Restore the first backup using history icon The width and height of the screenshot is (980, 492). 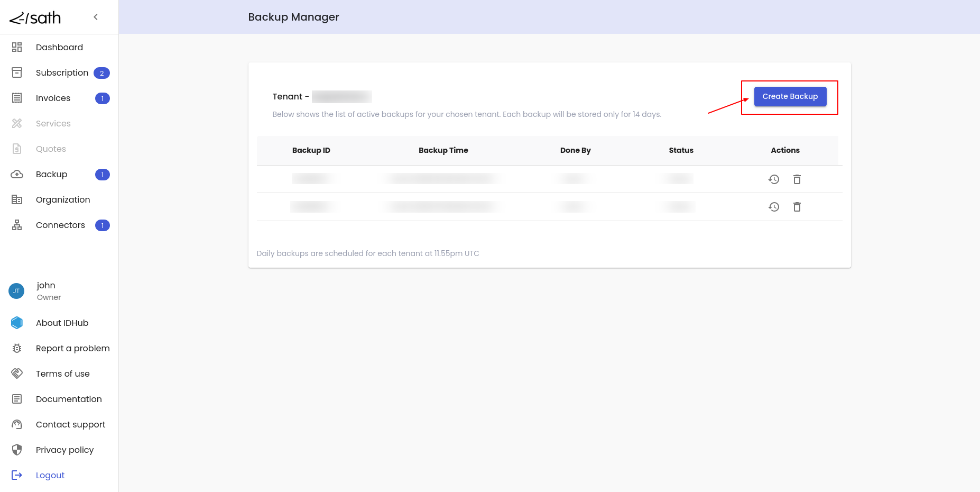coord(774,179)
